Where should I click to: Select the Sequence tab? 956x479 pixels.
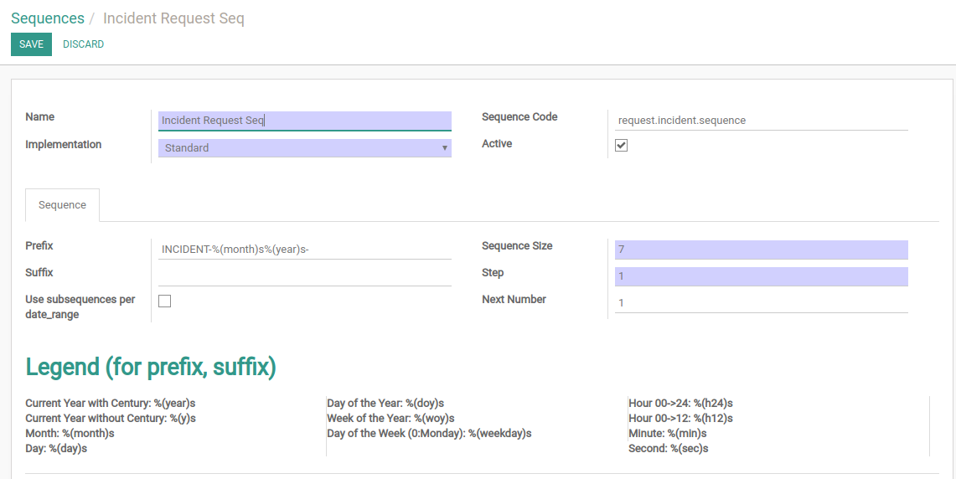tap(62, 205)
